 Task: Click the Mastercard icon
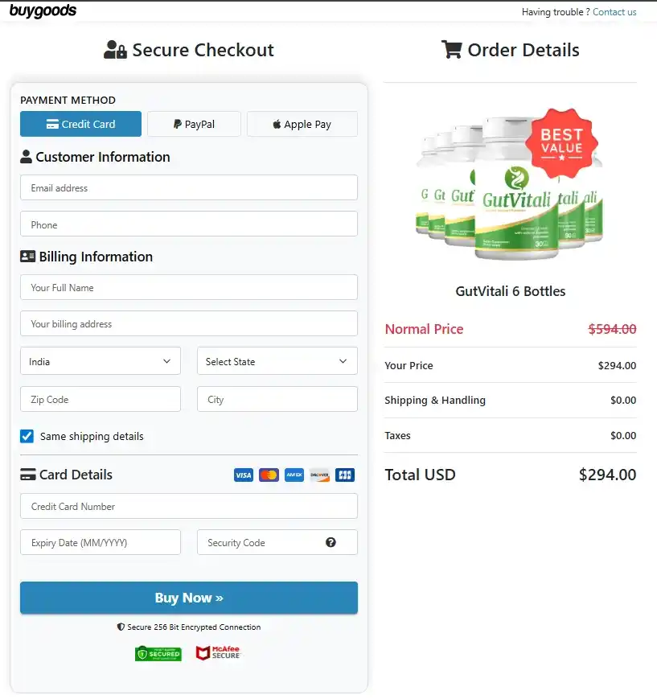tap(269, 475)
